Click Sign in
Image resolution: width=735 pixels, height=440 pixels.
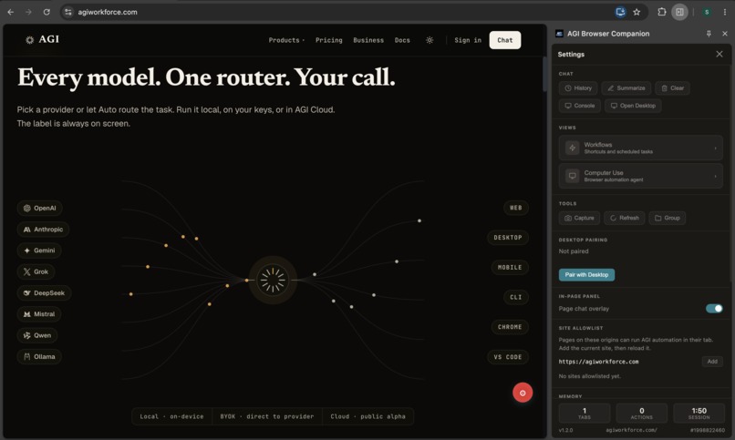468,40
